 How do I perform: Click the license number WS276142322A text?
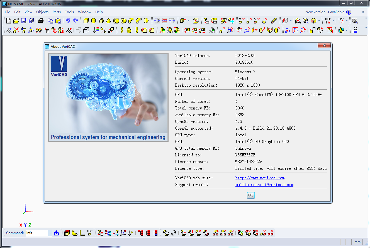click(249, 162)
